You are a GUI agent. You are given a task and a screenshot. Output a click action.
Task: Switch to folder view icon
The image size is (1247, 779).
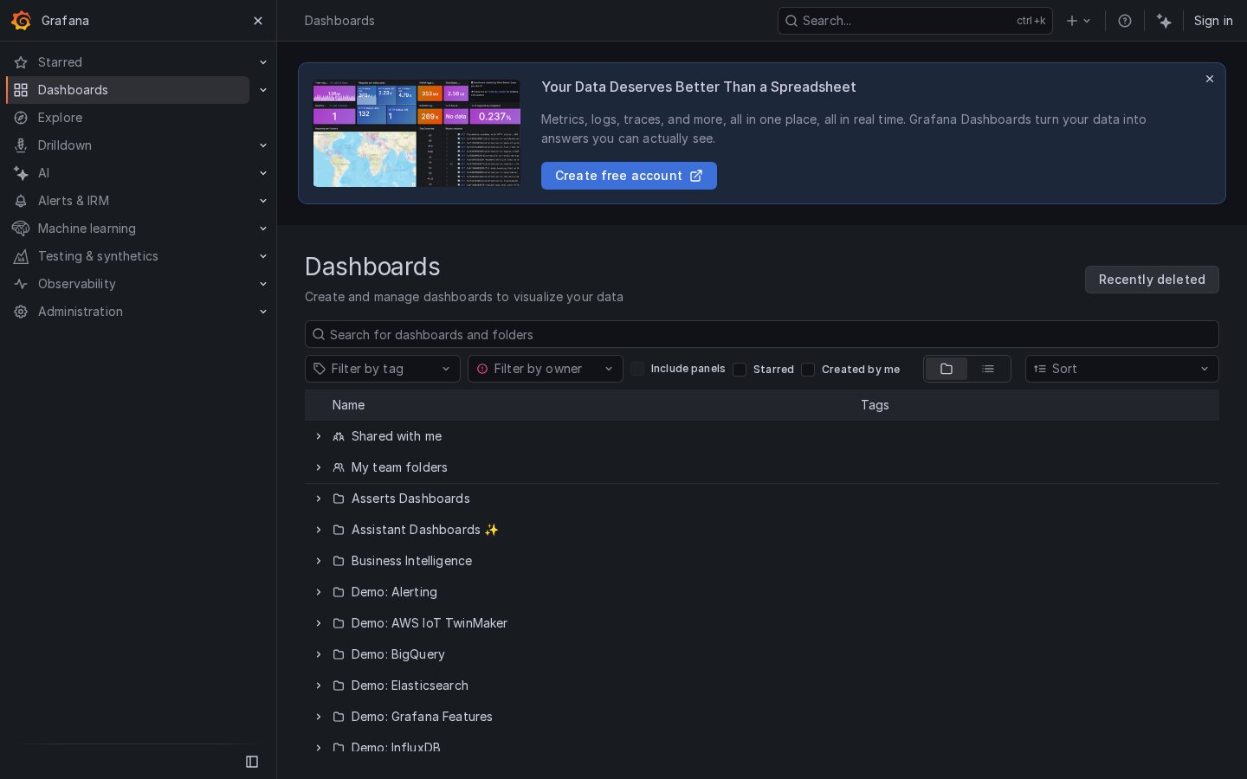click(x=947, y=369)
